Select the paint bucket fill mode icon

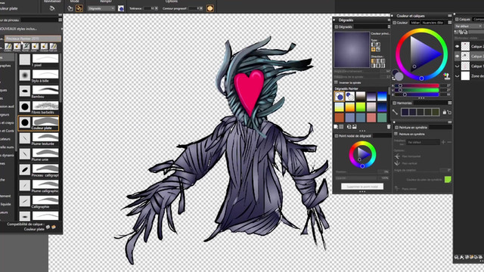coord(70,8)
